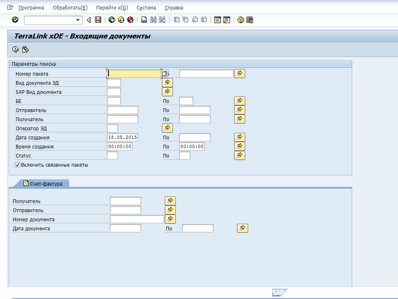This screenshot has width=398, height=299.
Task: Open multiple selection for Вид документа ЭД
Action: (168, 83)
